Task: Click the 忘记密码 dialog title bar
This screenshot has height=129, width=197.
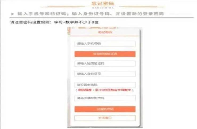Action: [x=105, y=32]
